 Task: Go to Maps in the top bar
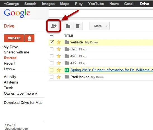(65, 4)
